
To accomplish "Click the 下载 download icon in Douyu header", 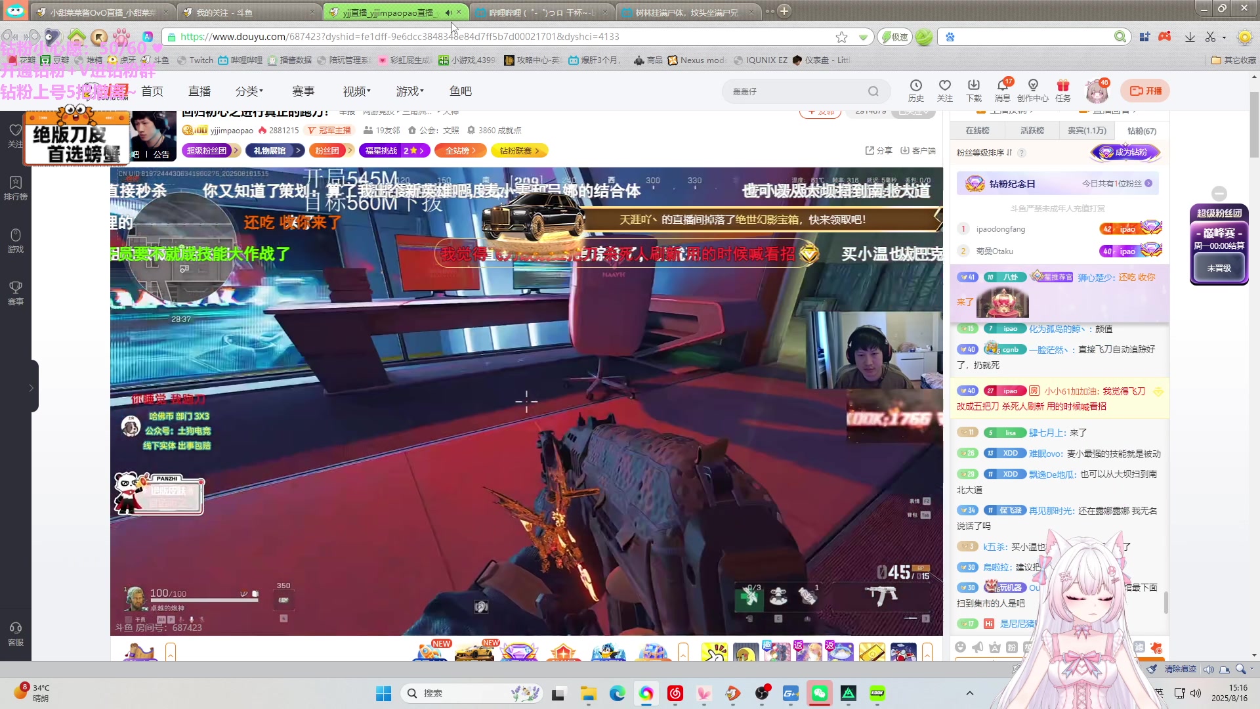I will point(973,91).
